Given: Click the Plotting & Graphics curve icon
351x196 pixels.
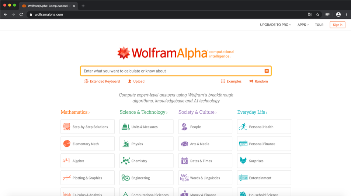Looking at the screenshot, I should pyautogui.click(x=67, y=178).
